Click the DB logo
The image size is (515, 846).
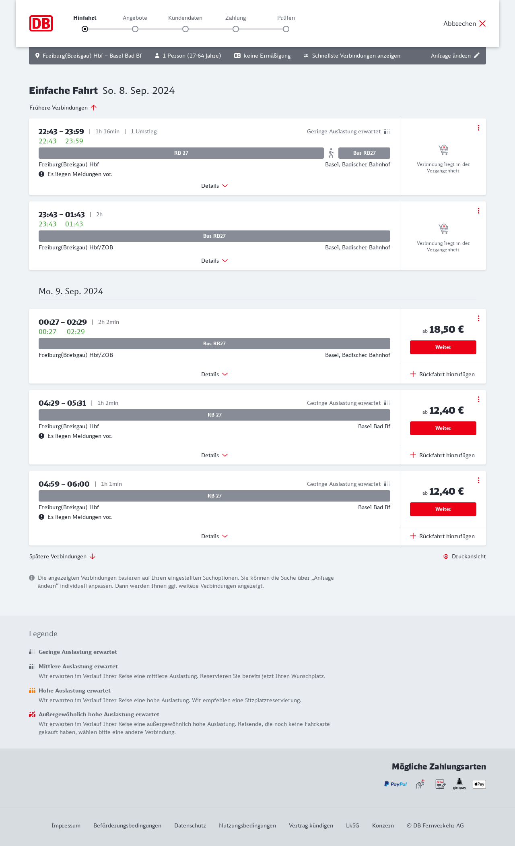(x=41, y=23)
